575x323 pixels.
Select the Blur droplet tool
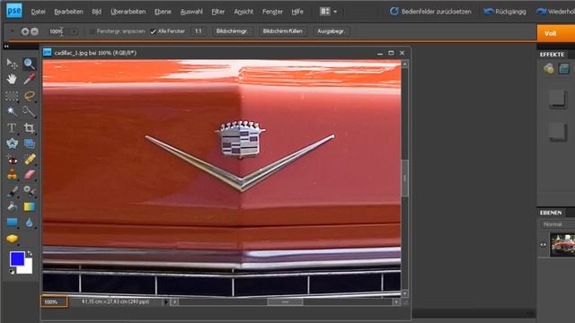pos(29,223)
